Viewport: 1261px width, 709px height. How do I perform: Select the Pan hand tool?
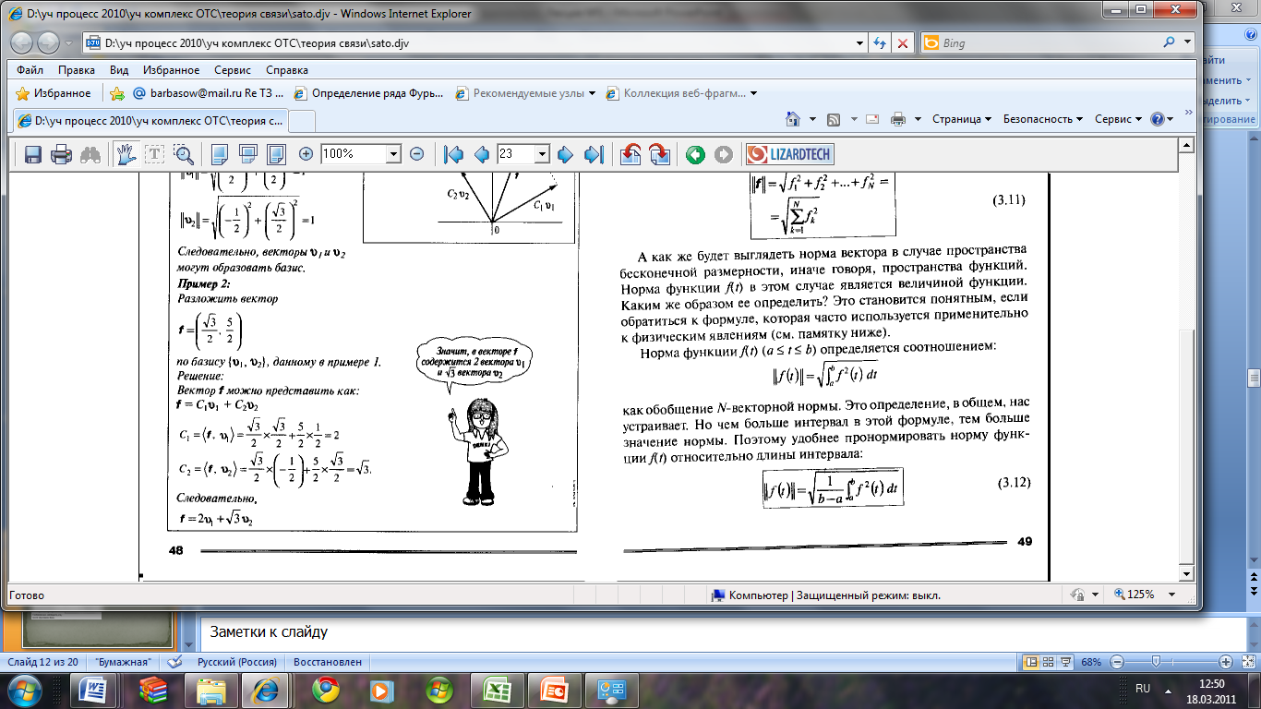[x=125, y=154]
